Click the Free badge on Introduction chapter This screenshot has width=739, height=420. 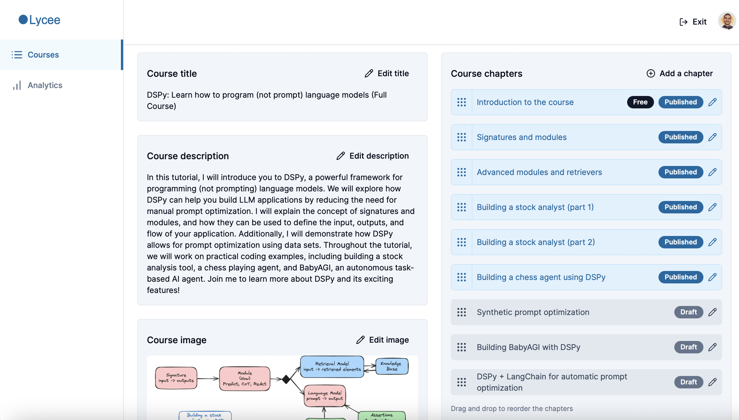640,102
